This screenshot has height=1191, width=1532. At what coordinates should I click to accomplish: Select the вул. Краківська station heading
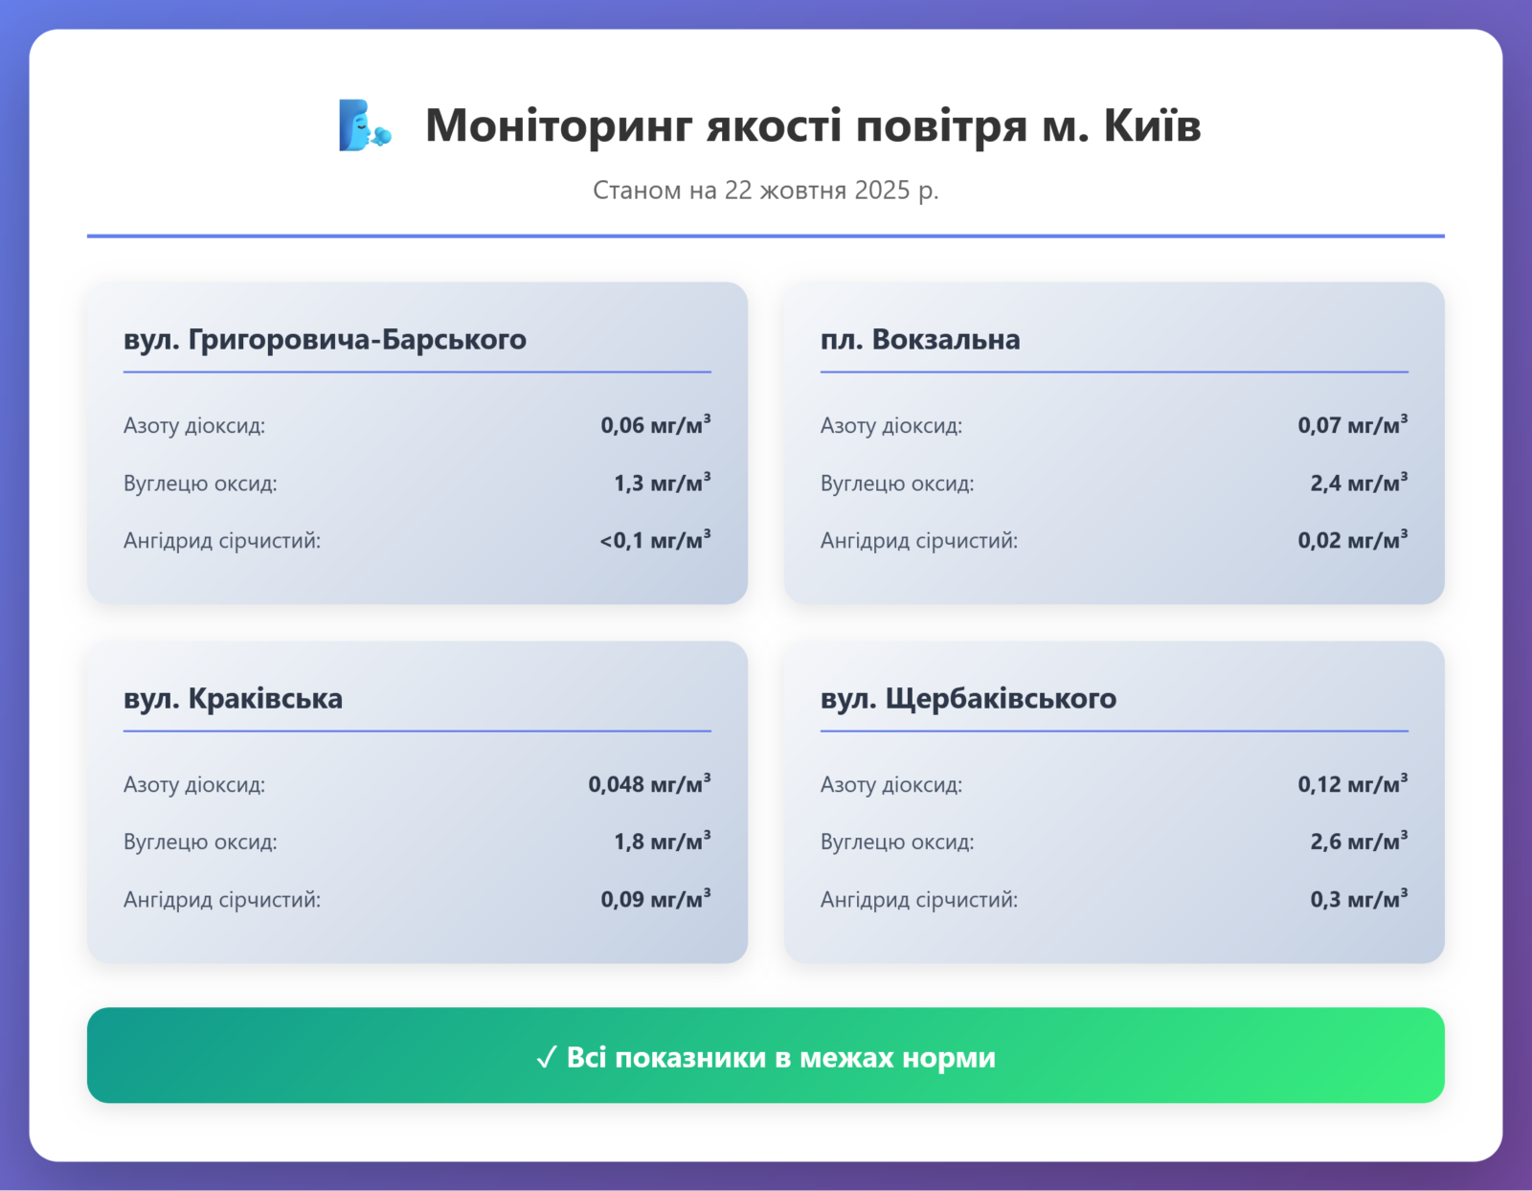point(233,699)
